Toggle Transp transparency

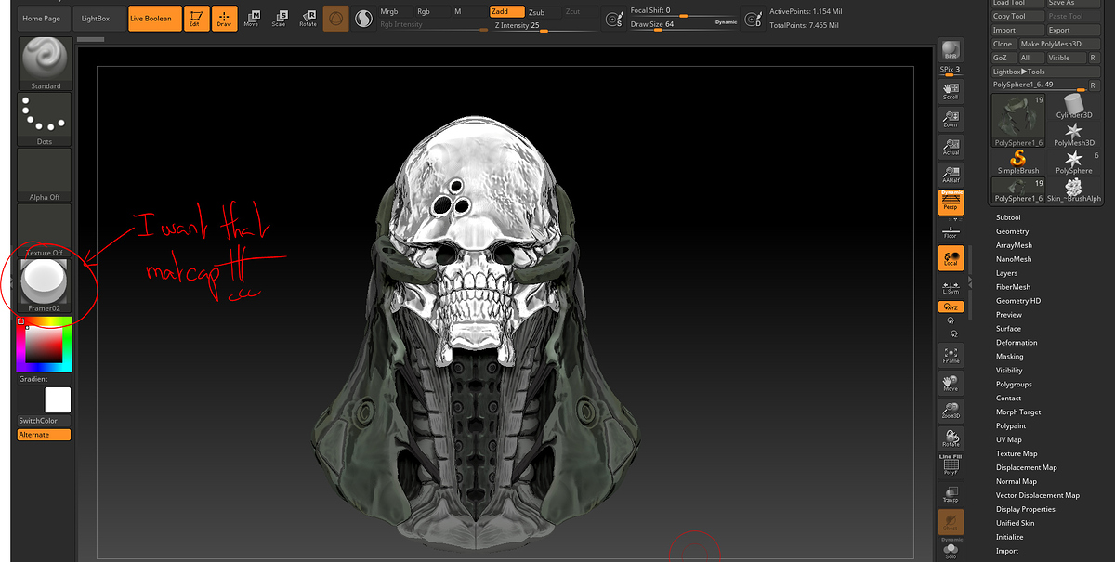951,493
